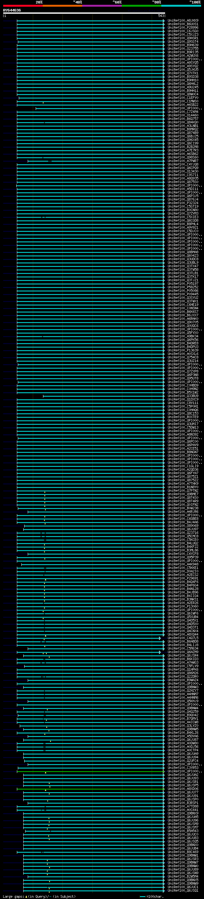This screenshot has width=204, height=899.
Task: Select hit UniRef100_P29691
Action: pyautogui.click(x=183, y=578)
